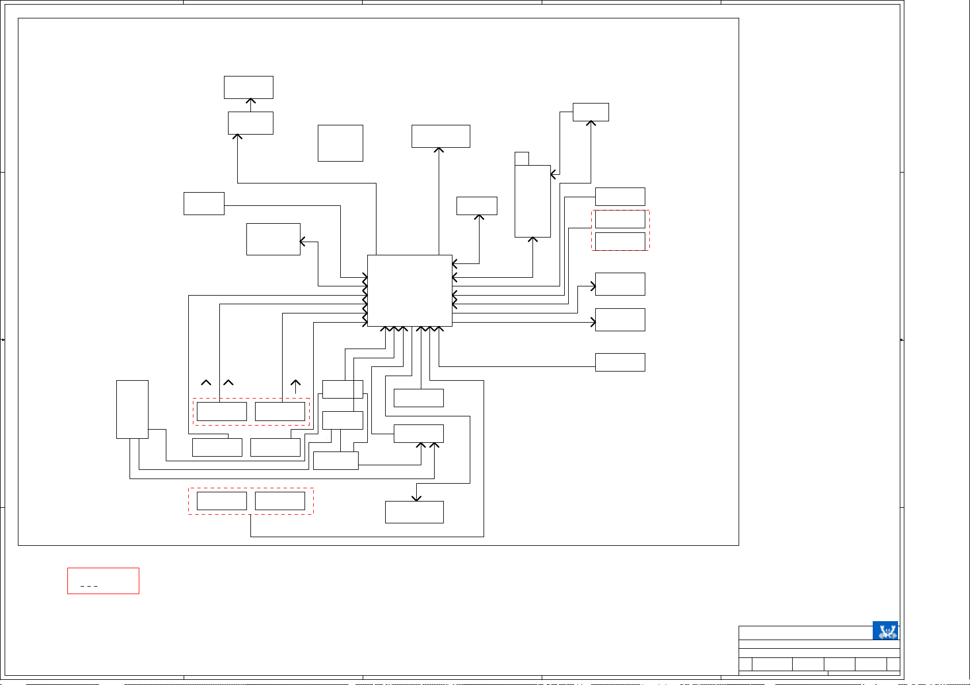The image size is (970, 685).
Task: Select the tall block with small tab on top
Action: click(x=532, y=201)
